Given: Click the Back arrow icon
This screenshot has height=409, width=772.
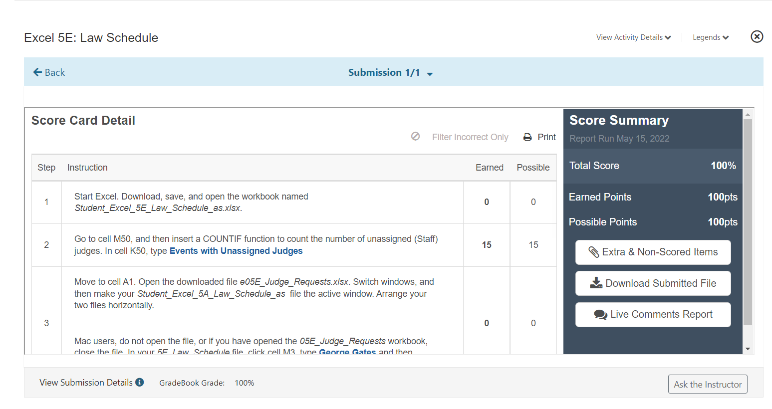Looking at the screenshot, I should pyautogui.click(x=37, y=72).
